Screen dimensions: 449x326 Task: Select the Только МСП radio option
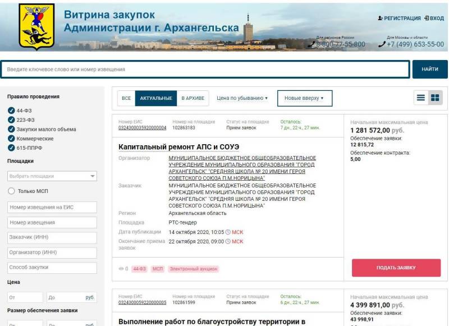pos(11,191)
